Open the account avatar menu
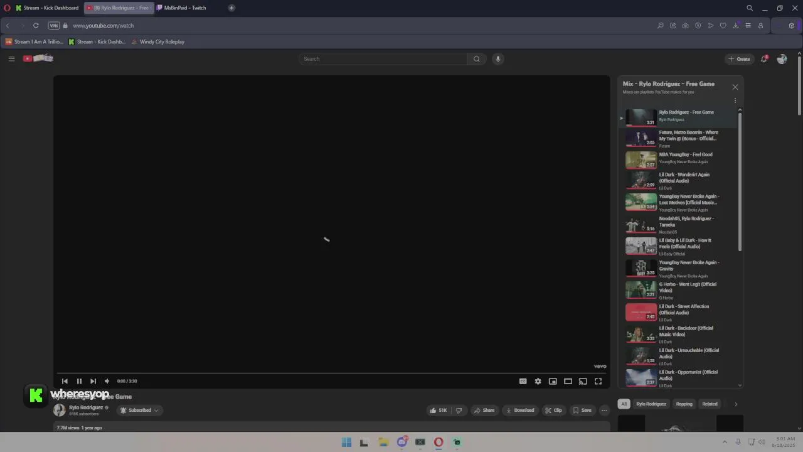This screenshot has width=803, height=452. pos(782,59)
